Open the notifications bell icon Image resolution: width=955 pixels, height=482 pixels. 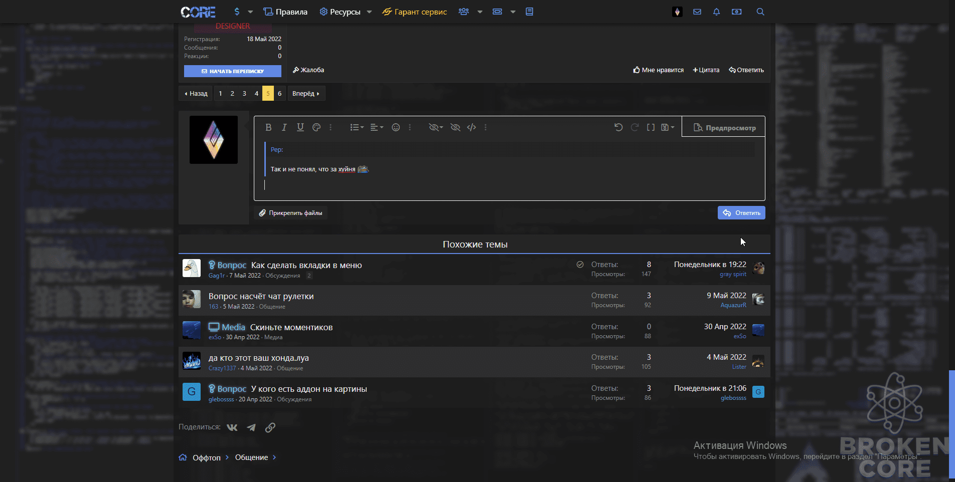pyautogui.click(x=716, y=12)
